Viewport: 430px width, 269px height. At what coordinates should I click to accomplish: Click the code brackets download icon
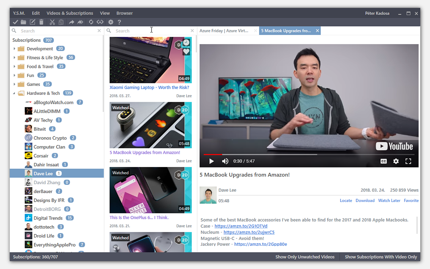click(x=100, y=22)
